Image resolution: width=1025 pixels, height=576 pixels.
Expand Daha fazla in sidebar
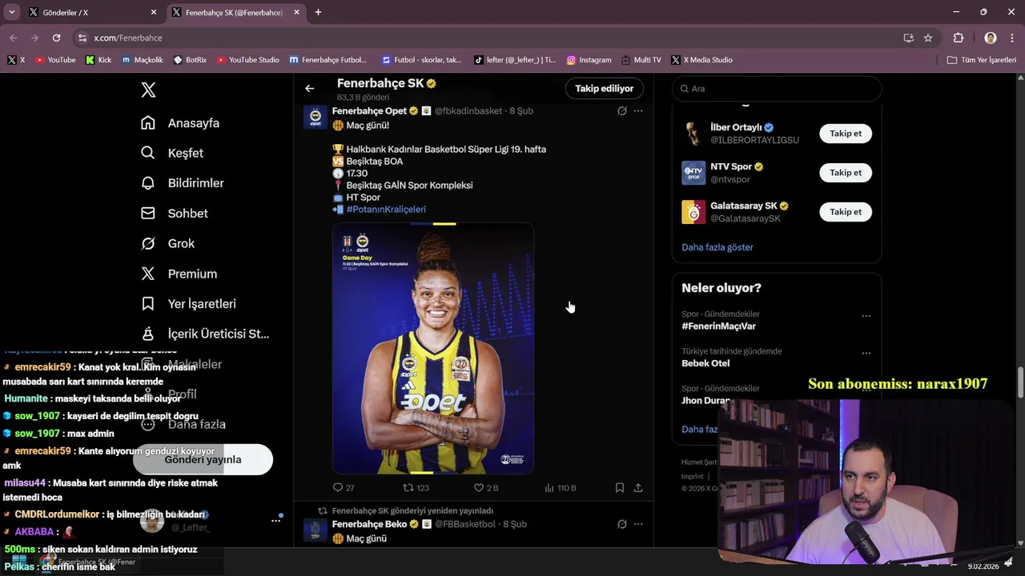(183, 424)
